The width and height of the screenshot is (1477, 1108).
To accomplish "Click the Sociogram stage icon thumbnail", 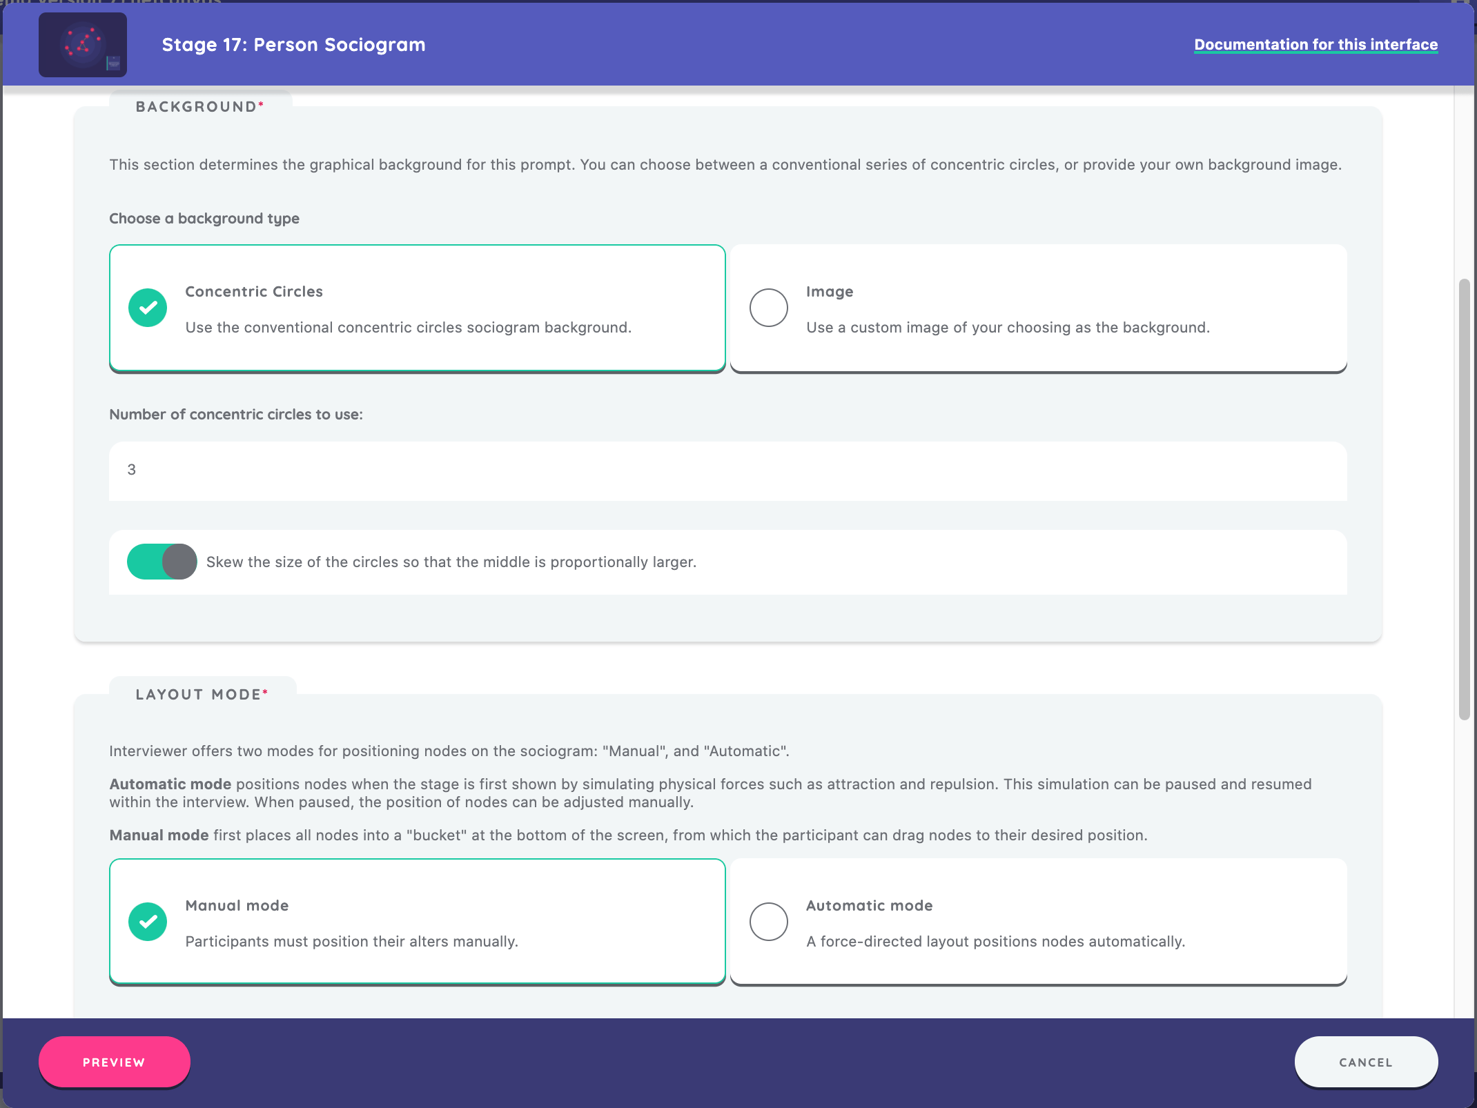I will coord(83,45).
